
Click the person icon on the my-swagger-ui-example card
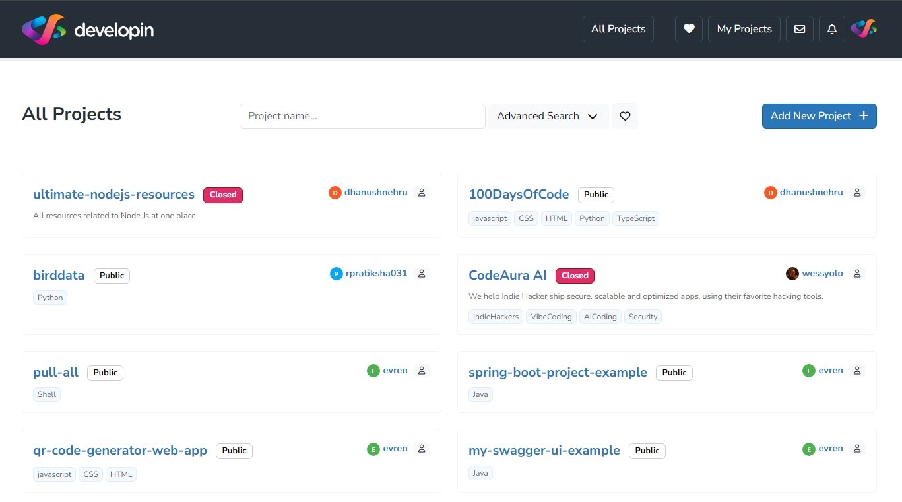point(857,448)
